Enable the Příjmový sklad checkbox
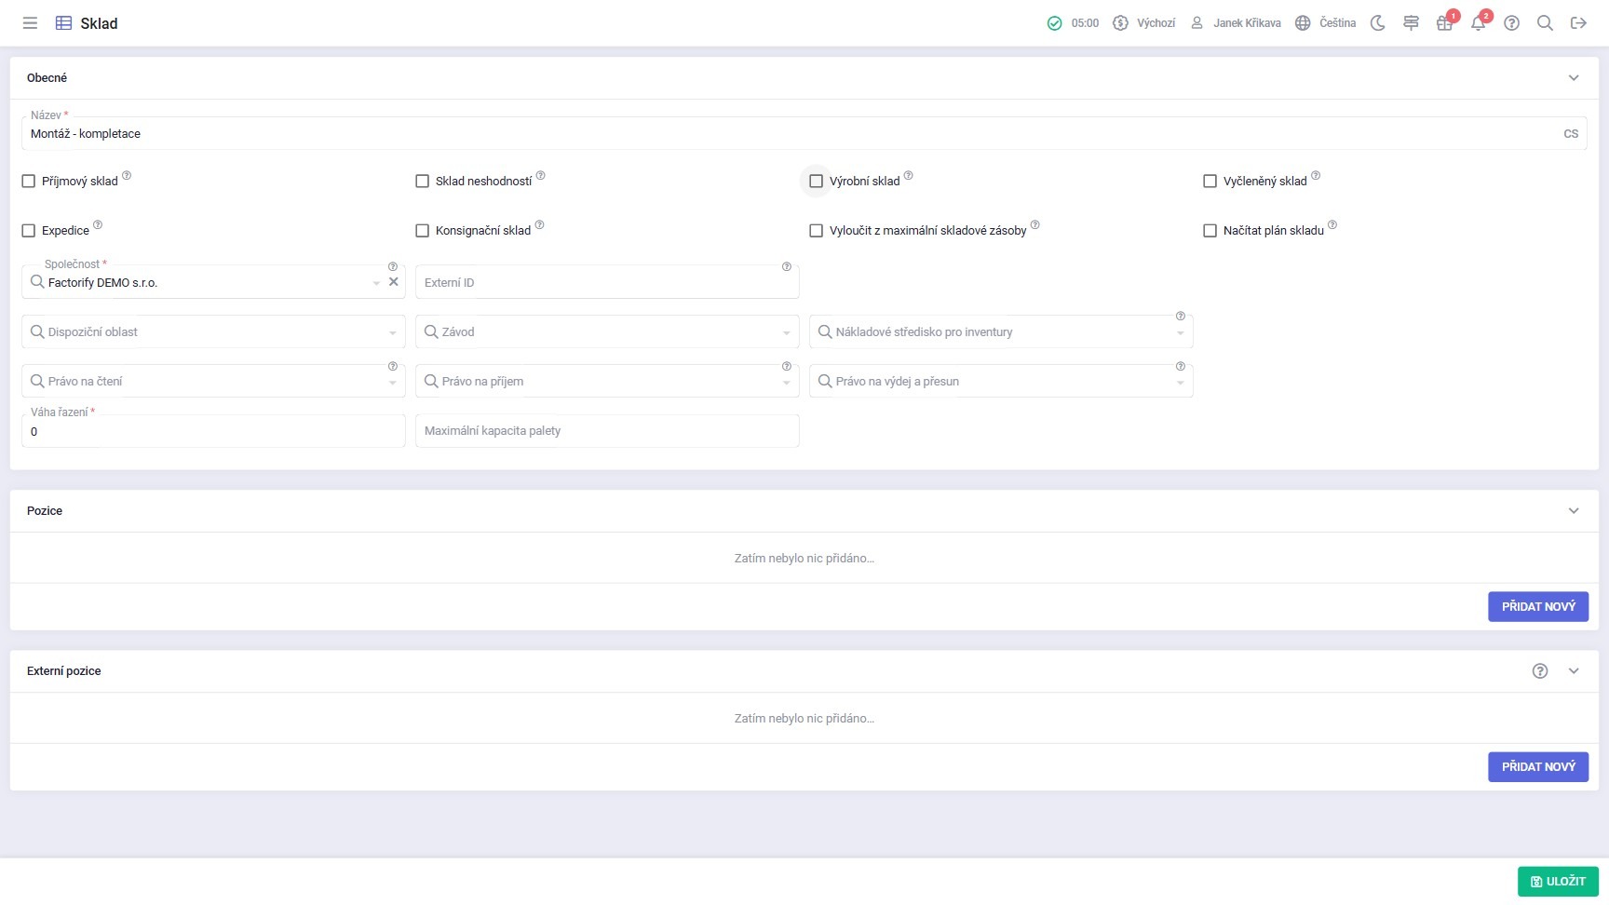1609x905 pixels. click(29, 182)
